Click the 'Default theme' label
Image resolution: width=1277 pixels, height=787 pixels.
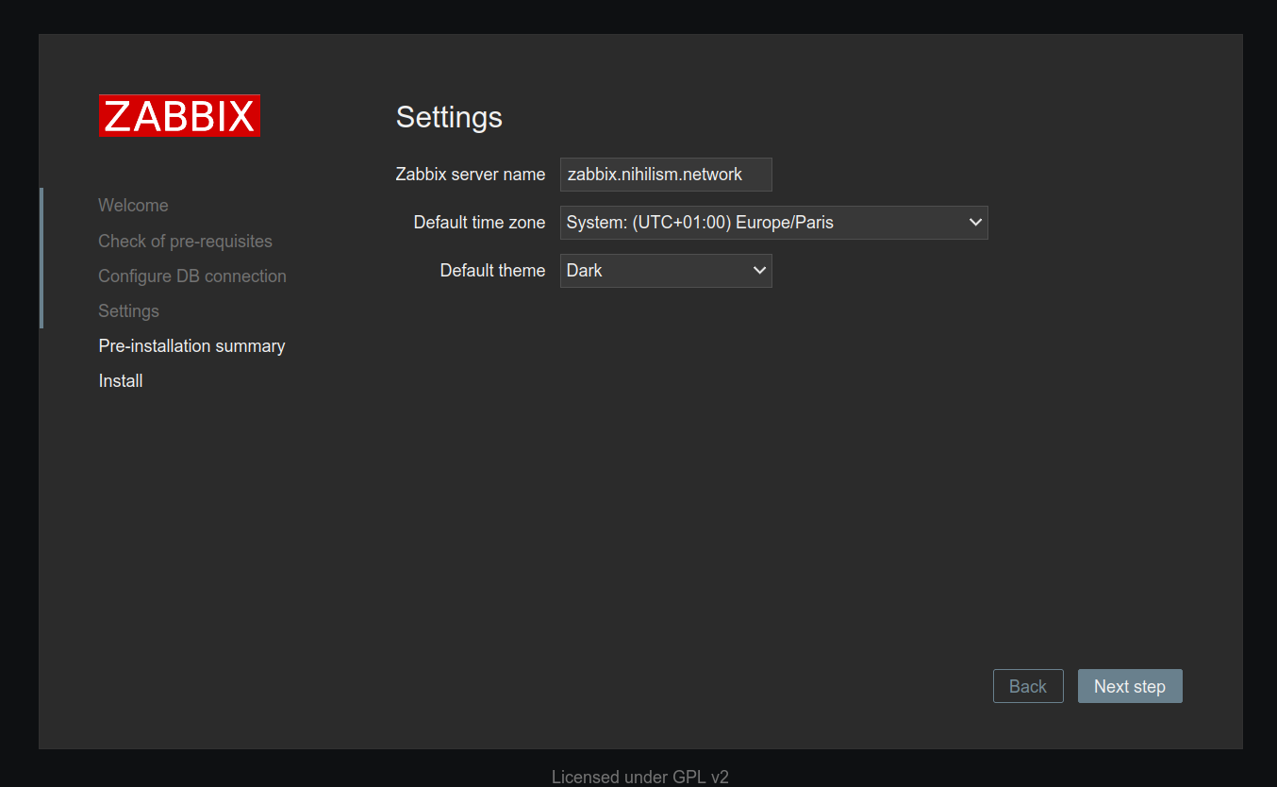492,271
